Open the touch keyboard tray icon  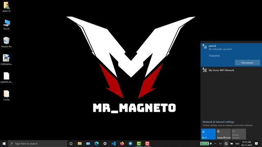pos(232,143)
